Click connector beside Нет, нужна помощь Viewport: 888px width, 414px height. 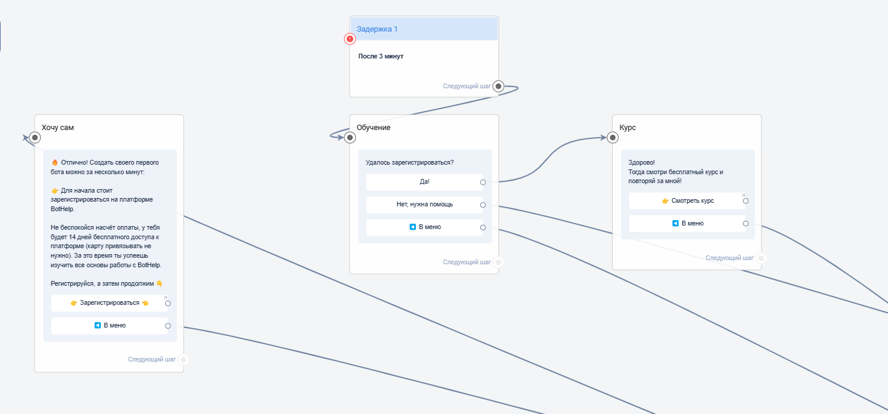tap(483, 205)
